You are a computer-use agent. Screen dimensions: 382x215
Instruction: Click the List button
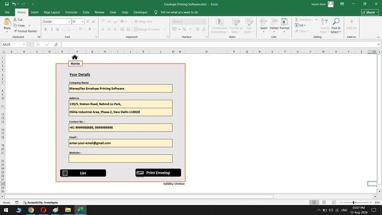click(x=83, y=173)
